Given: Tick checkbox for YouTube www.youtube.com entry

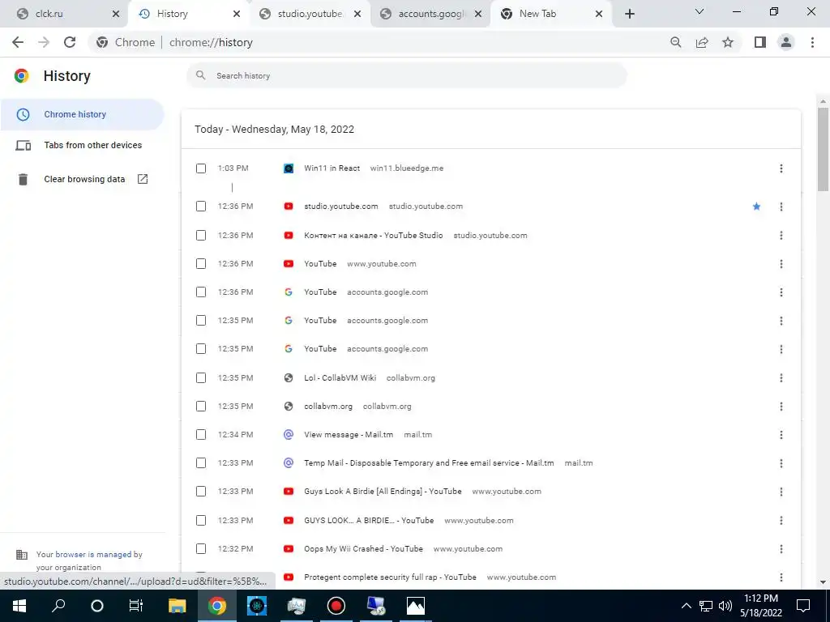Looking at the screenshot, I should [201, 263].
